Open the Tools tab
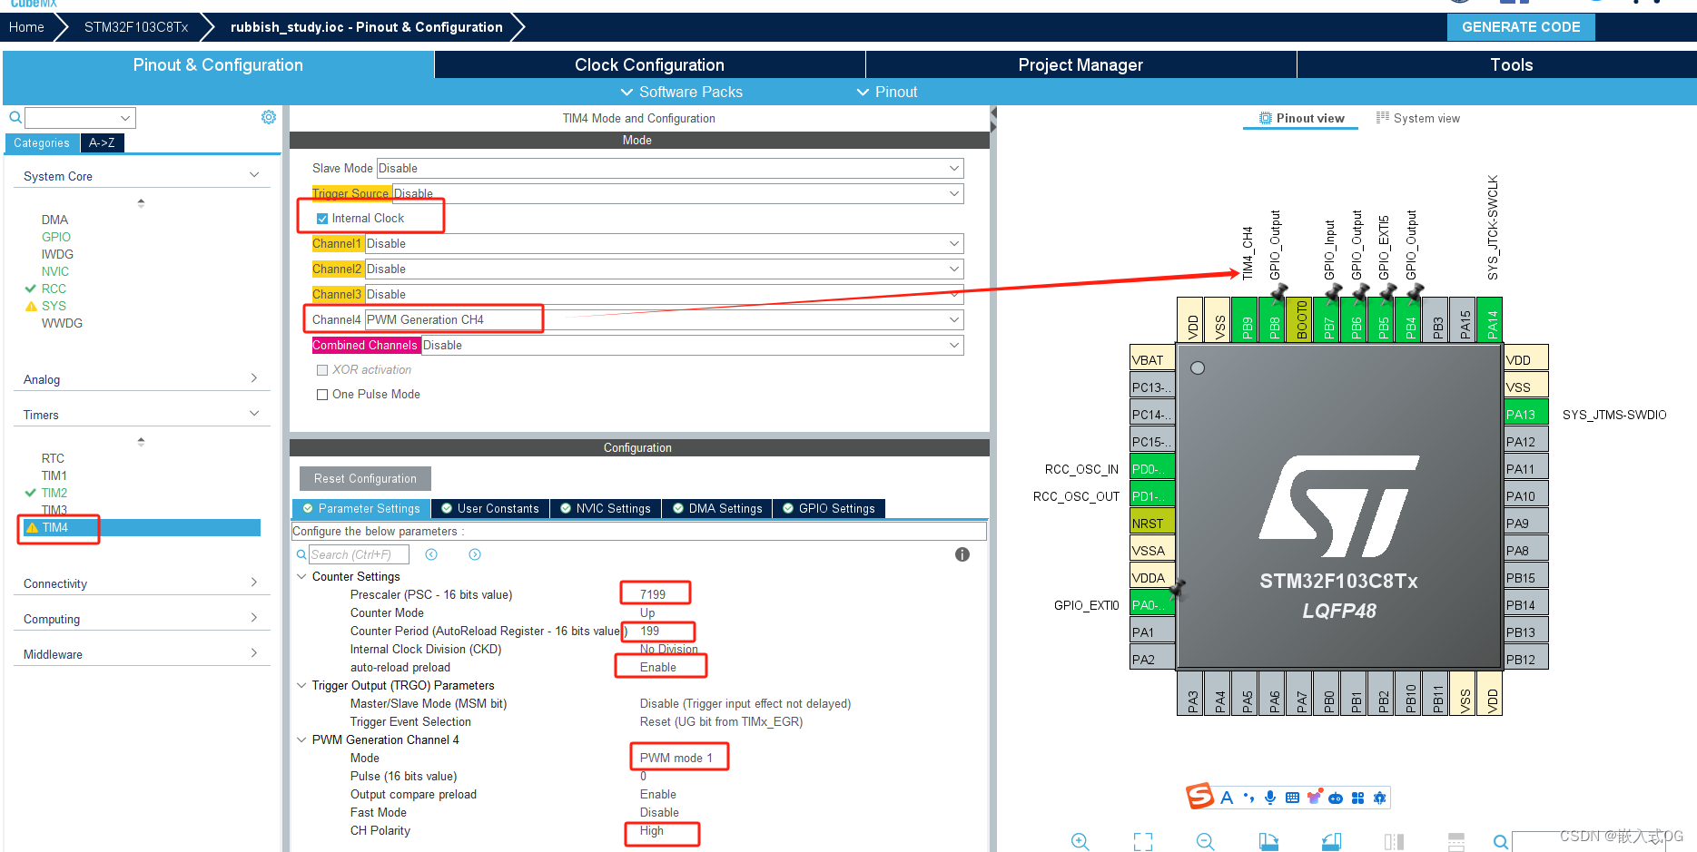 point(1511,64)
